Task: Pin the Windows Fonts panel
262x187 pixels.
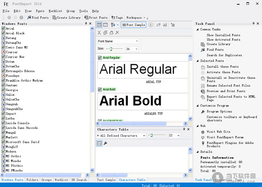Action: coord(86,24)
